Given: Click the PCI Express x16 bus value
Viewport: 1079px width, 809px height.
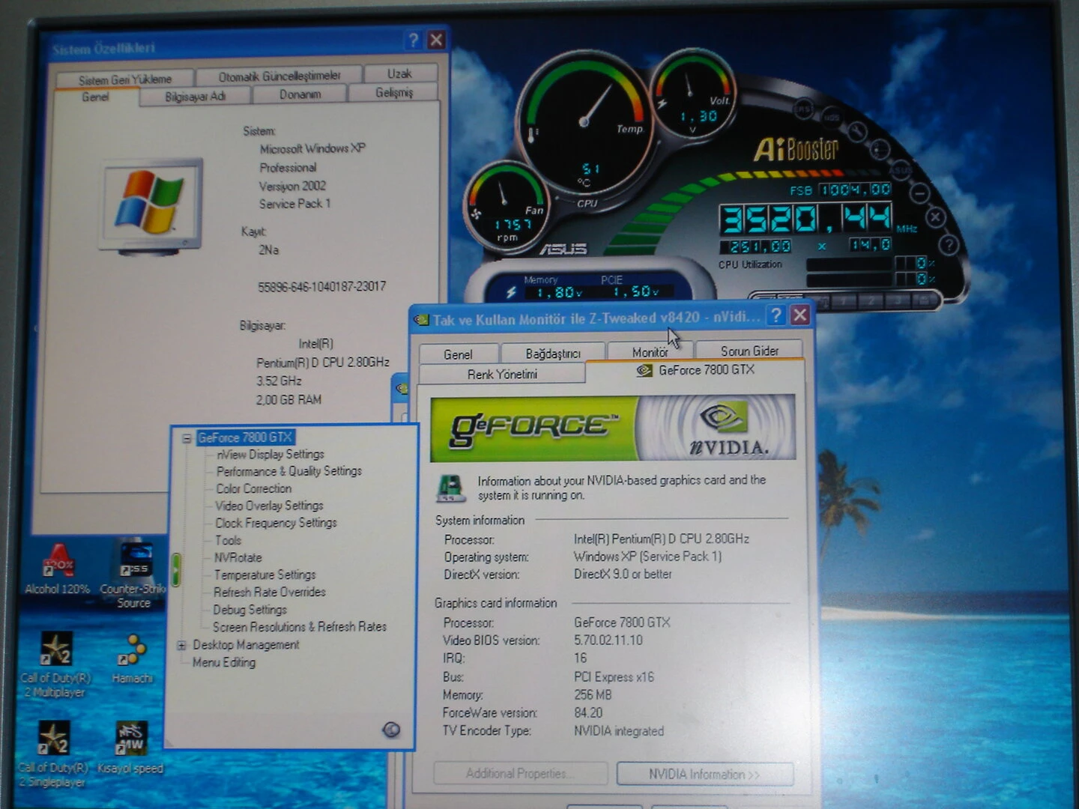Looking at the screenshot, I should [x=614, y=676].
